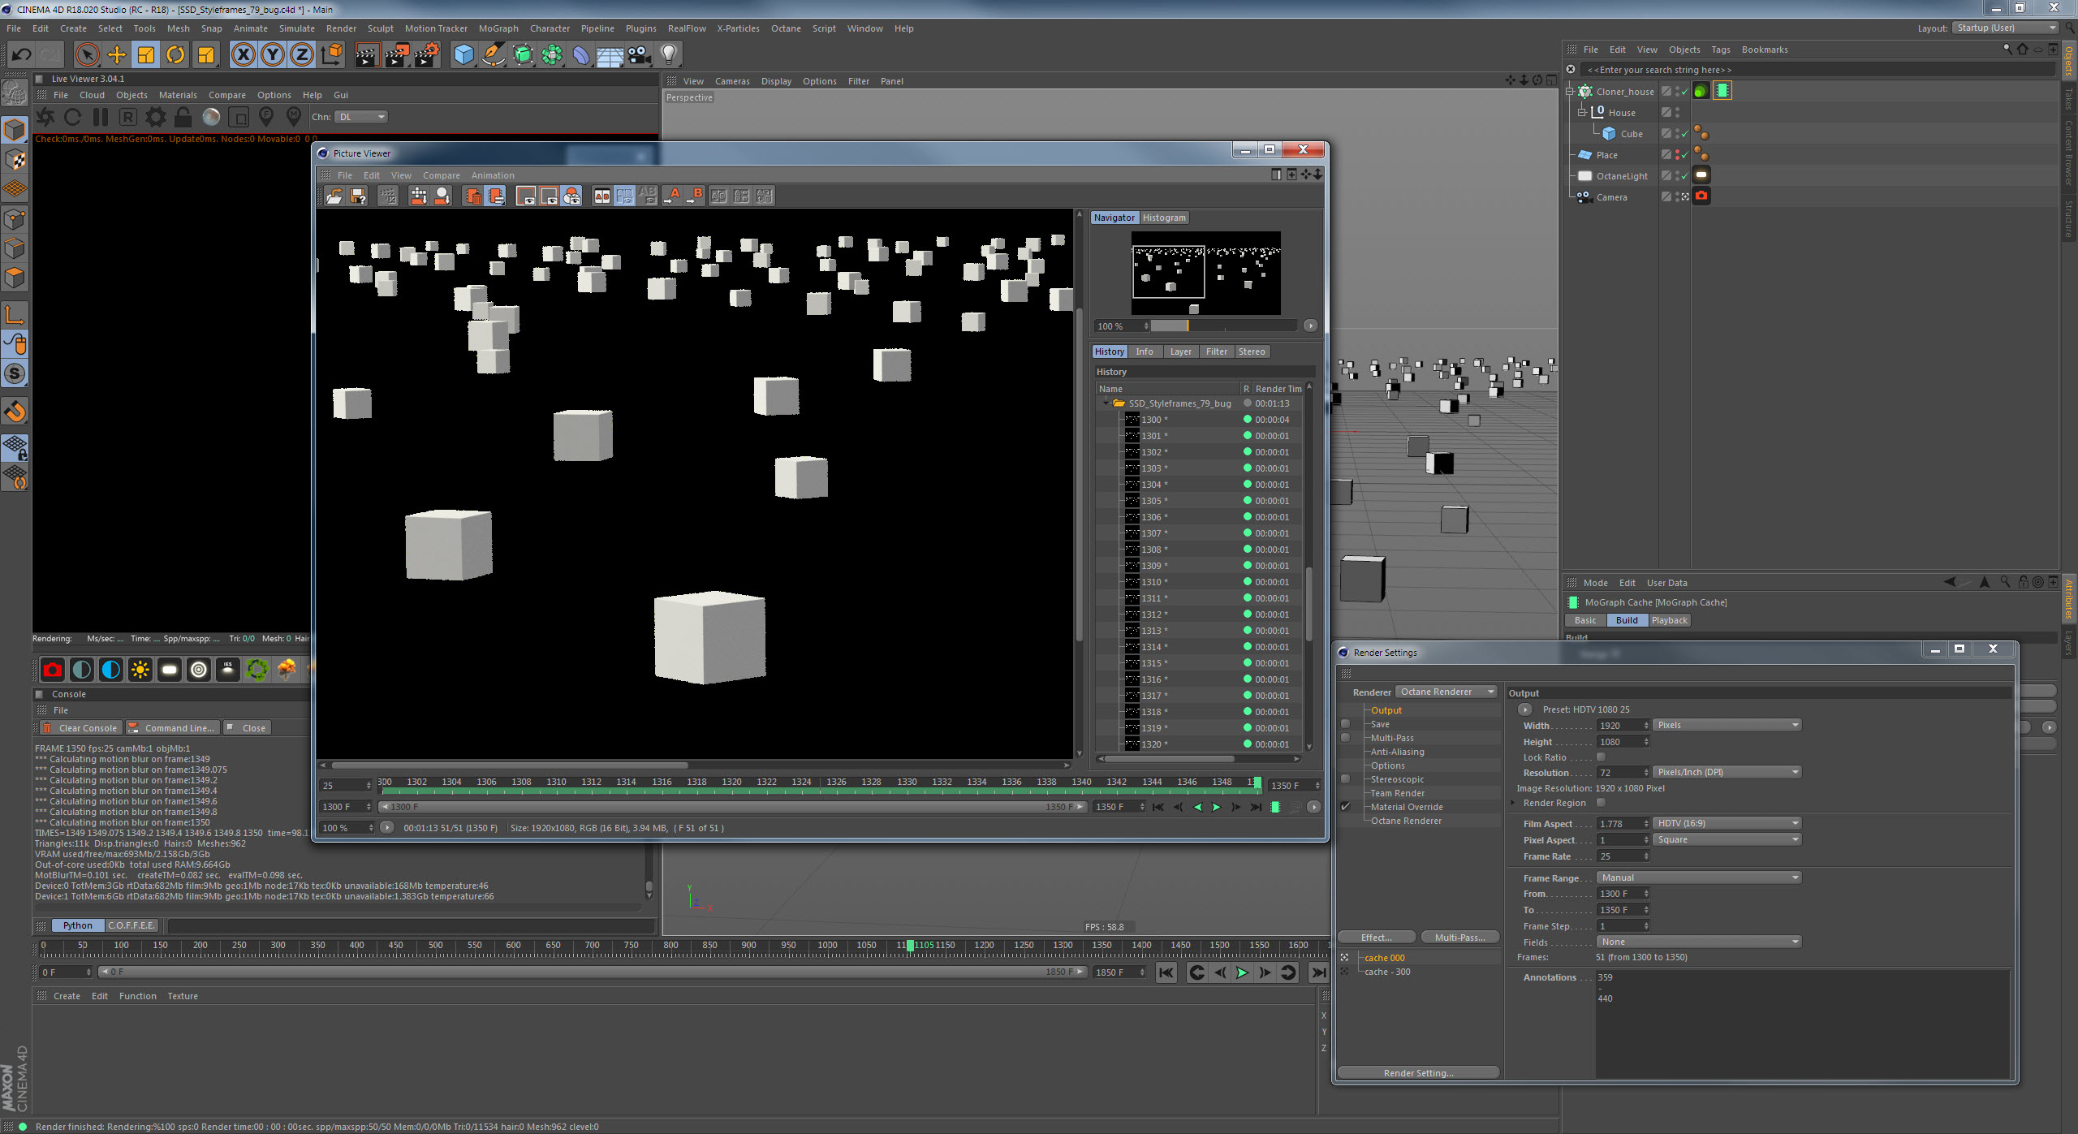Uncheck Material Override in Render Settings

pyautogui.click(x=1345, y=806)
